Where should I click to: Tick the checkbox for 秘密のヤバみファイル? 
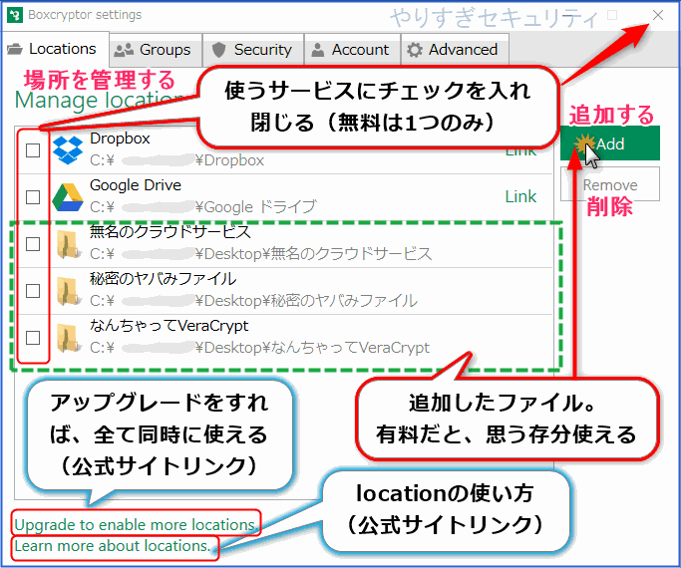33,291
